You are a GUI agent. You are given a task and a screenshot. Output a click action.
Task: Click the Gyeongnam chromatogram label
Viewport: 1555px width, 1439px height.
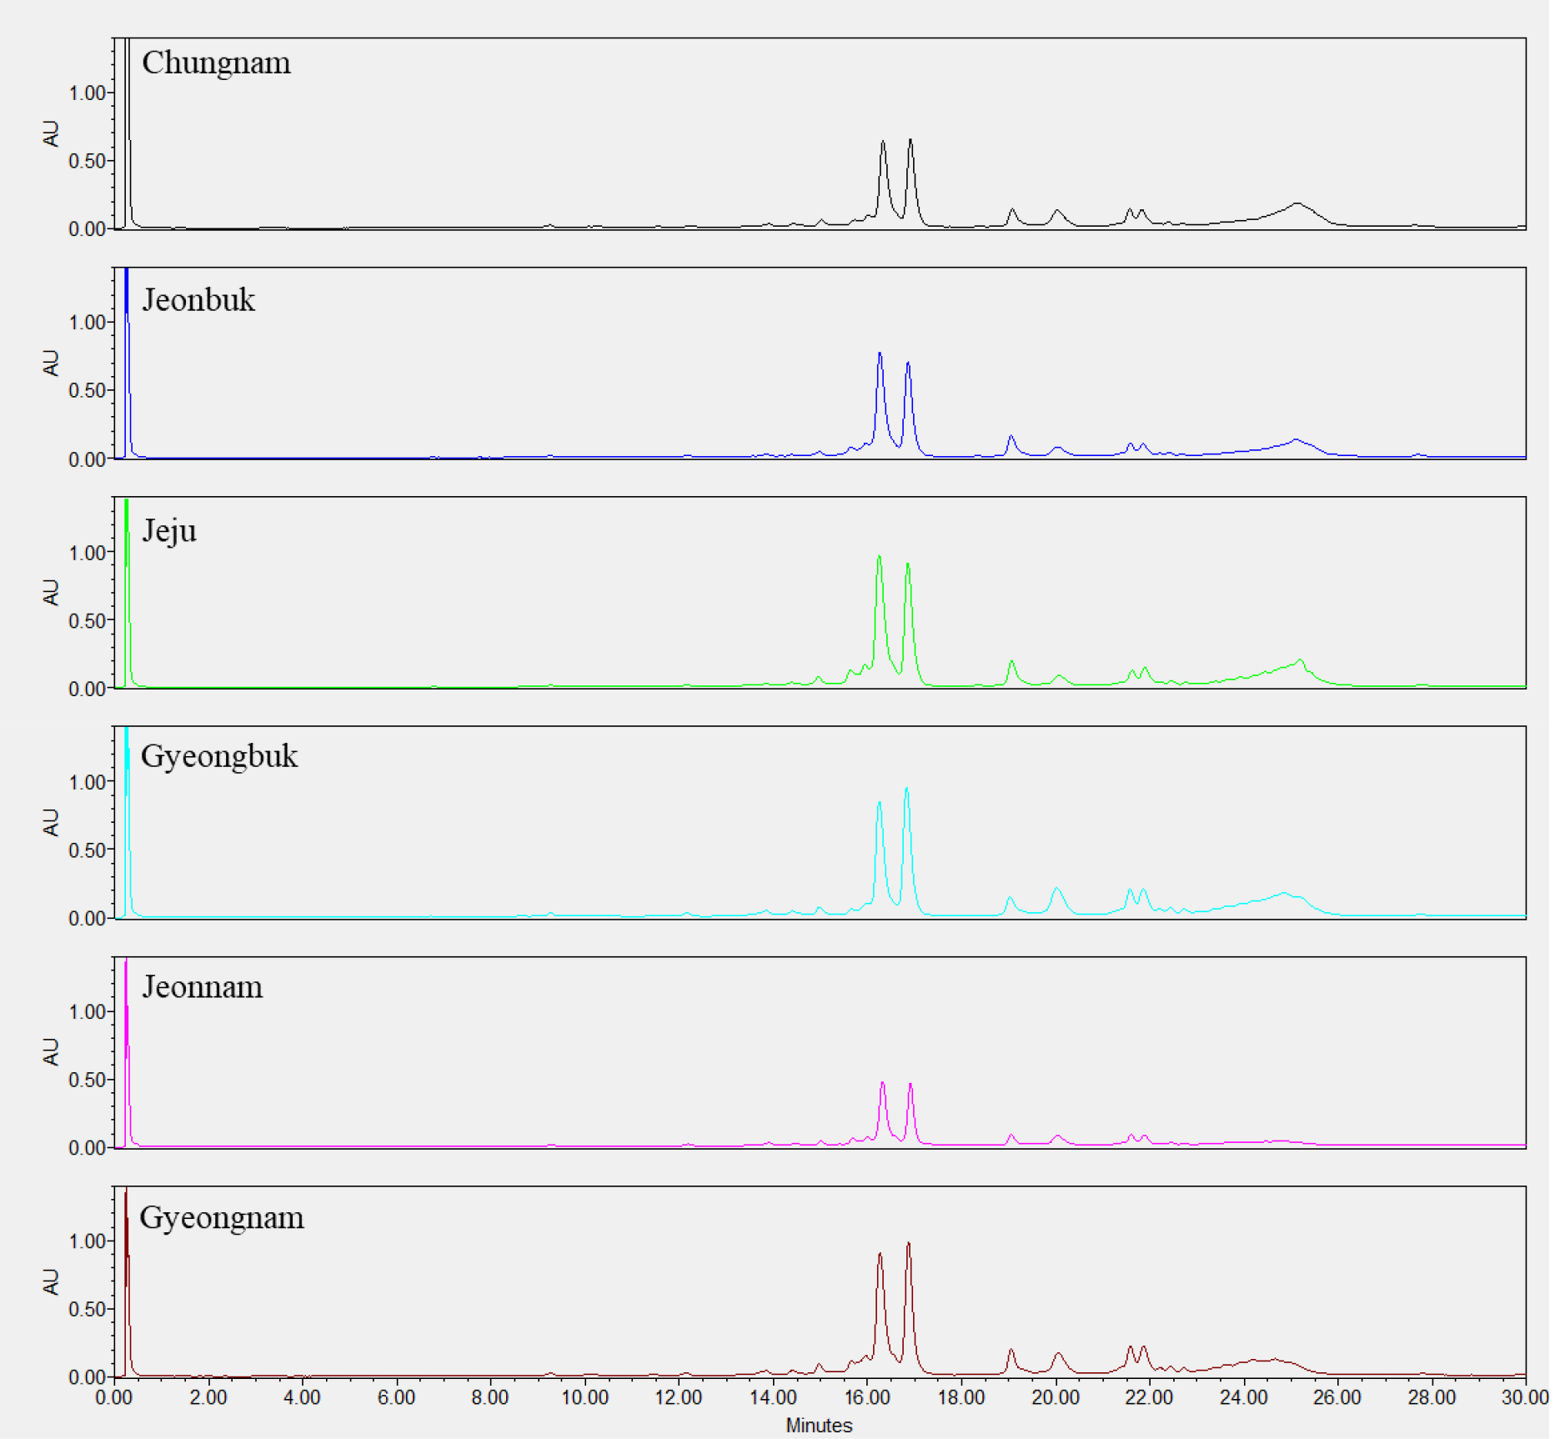(x=222, y=1219)
